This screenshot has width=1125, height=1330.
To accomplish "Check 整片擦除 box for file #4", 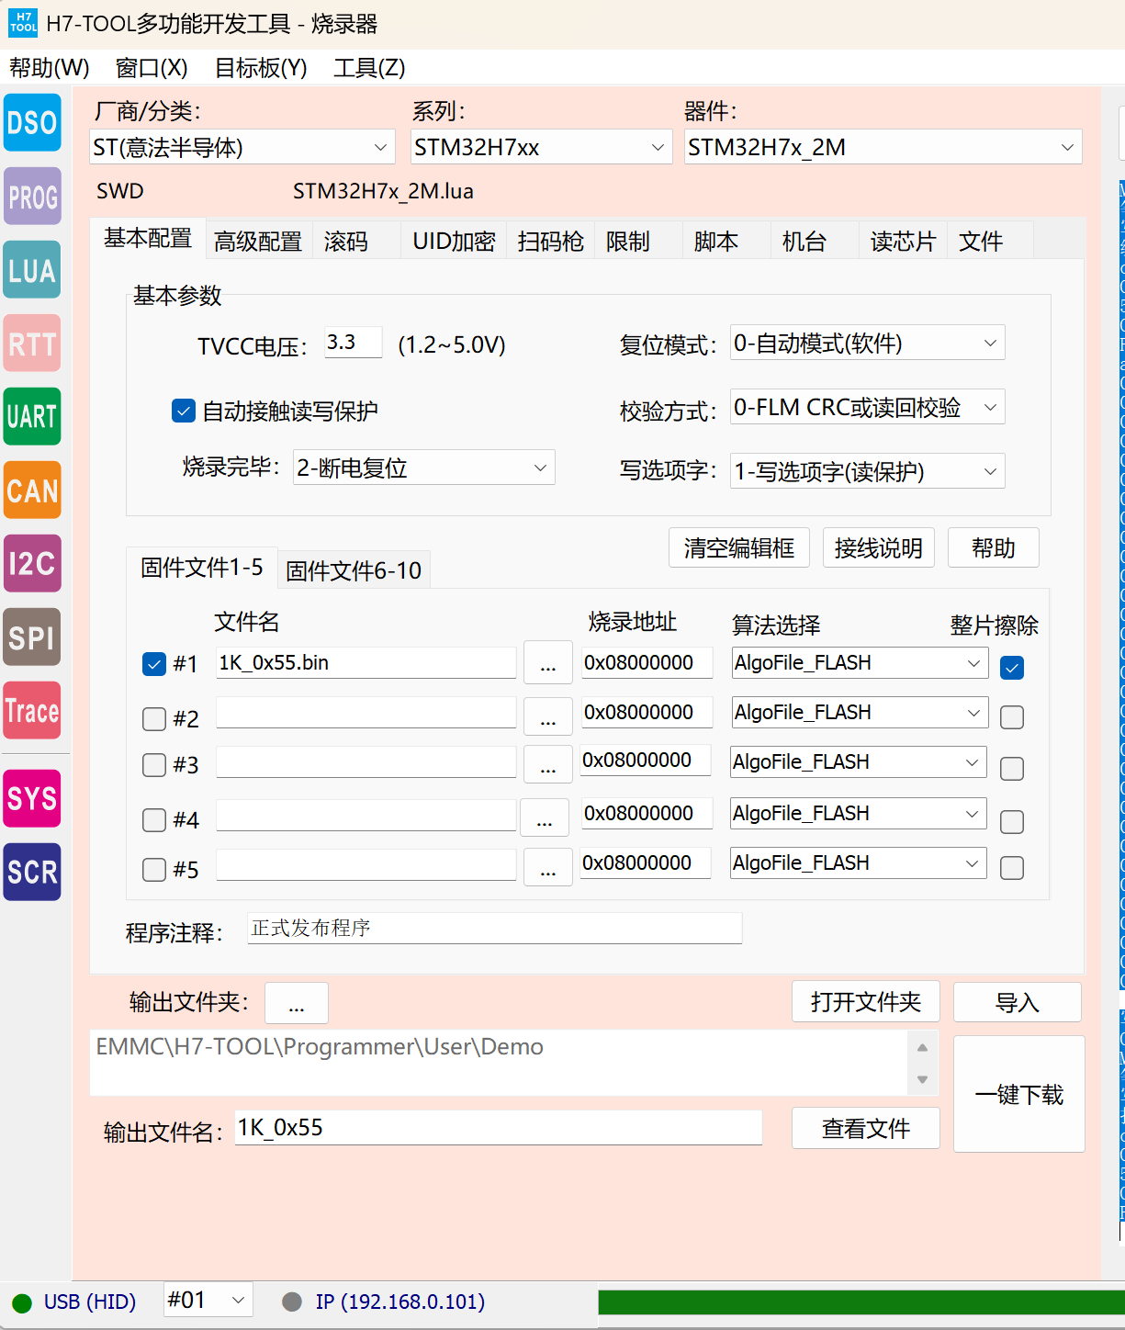I will coord(1012,822).
